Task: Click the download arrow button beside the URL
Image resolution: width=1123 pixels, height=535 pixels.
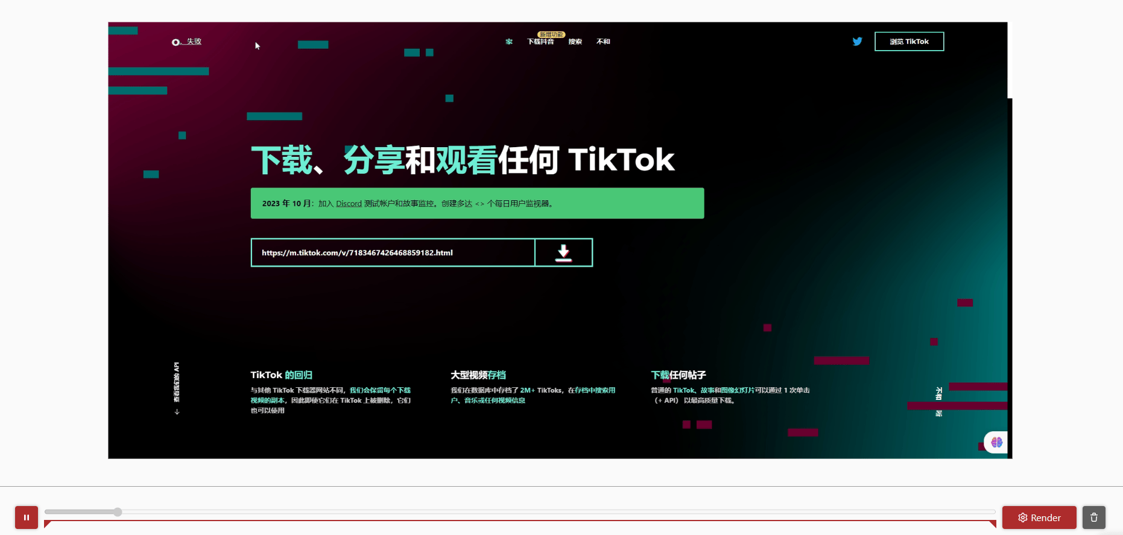Action: tap(563, 253)
